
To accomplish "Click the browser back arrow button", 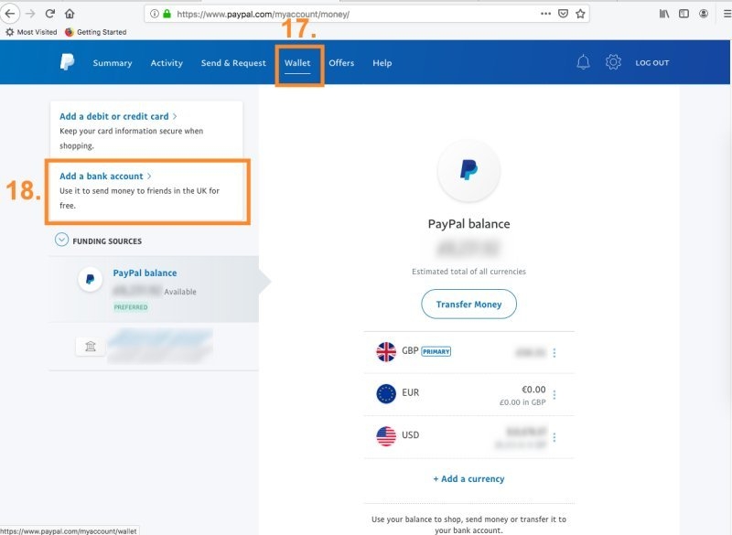I will click(10, 14).
